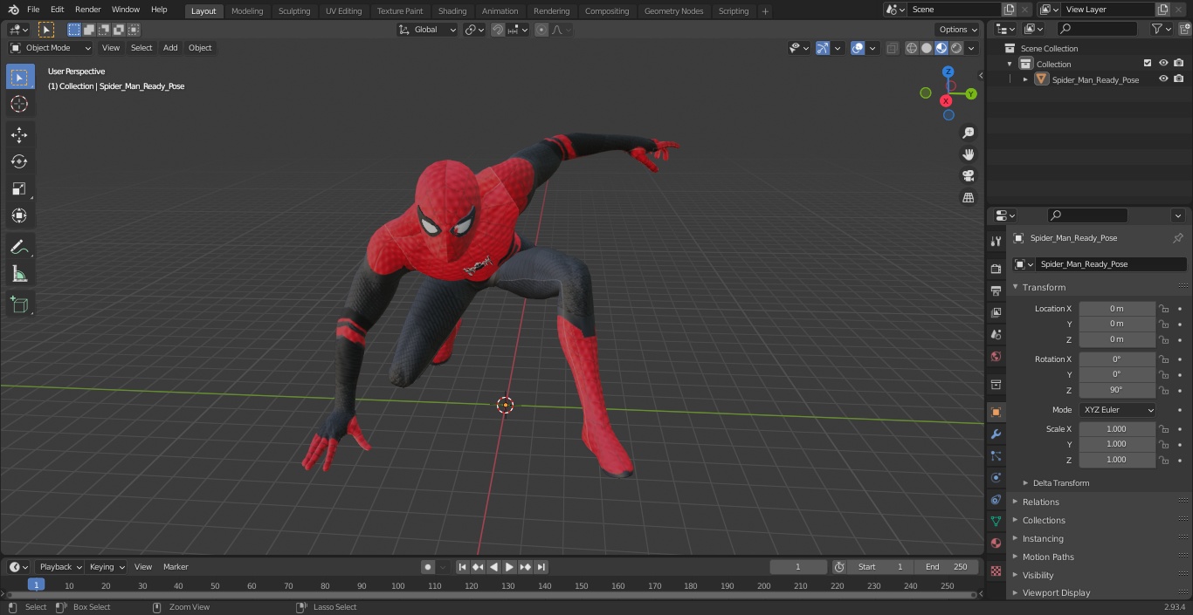Viewport: 1193px width, 615px height.
Task: Open the World properties tab
Action: [996, 356]
